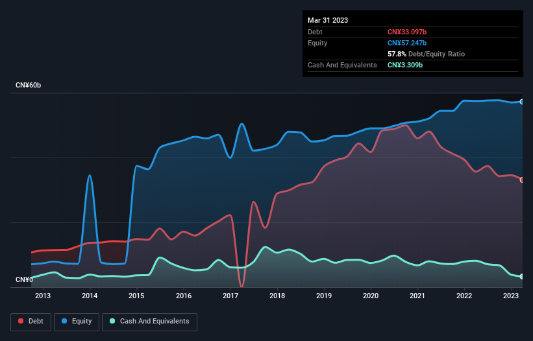Click the CN¥0 y-axis label

(24, 279)
